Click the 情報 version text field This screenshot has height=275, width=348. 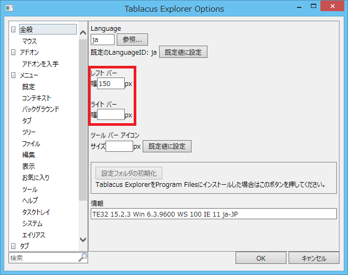coord(214,214)
